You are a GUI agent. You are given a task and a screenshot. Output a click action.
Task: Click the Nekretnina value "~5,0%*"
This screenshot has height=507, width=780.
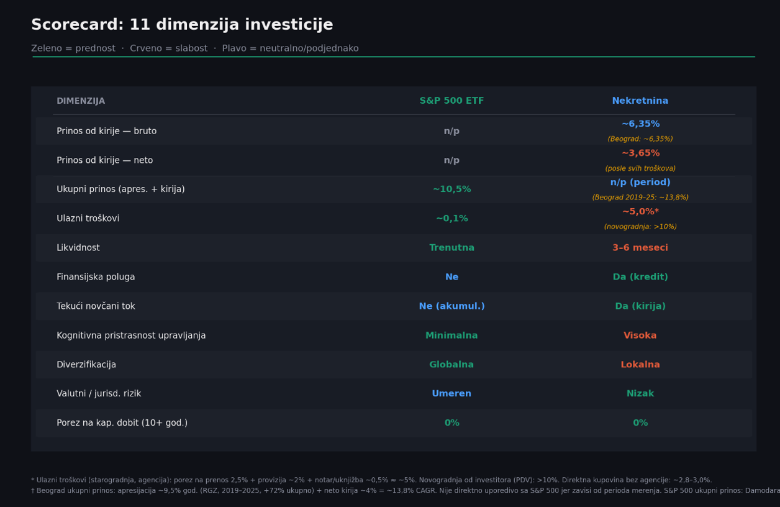click(x=640, y=212)
